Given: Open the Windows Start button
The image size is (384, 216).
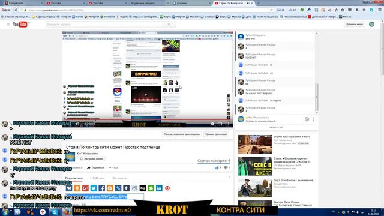Looking at the screenshot, I should pos(5,212).
